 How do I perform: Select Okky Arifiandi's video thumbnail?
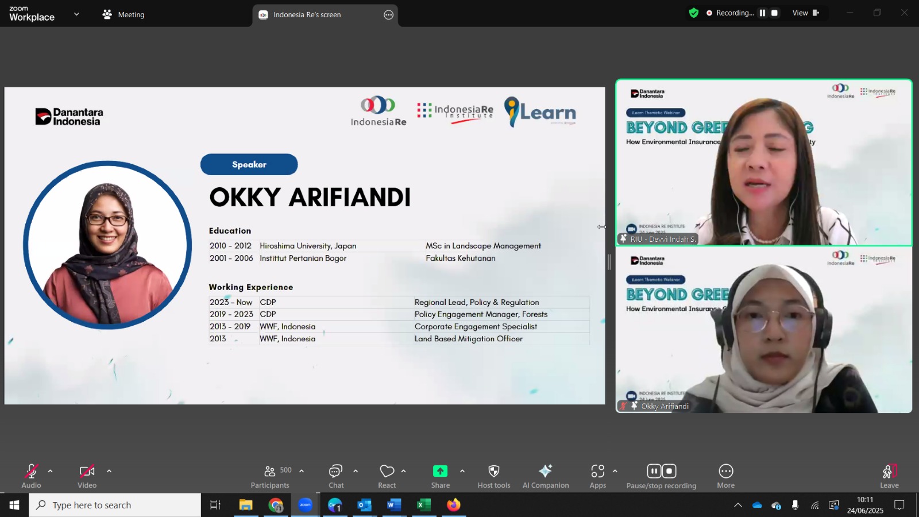(x=764, y=330)
